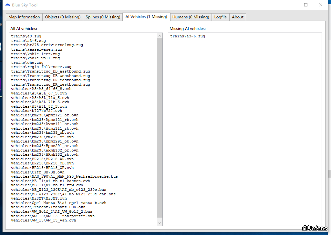Image resolution: width=331 pixels, height=235 pixels.
Task: Select vehicles\bm238\Apmz121_or.ovh entry
Action: tap(45, 115)
